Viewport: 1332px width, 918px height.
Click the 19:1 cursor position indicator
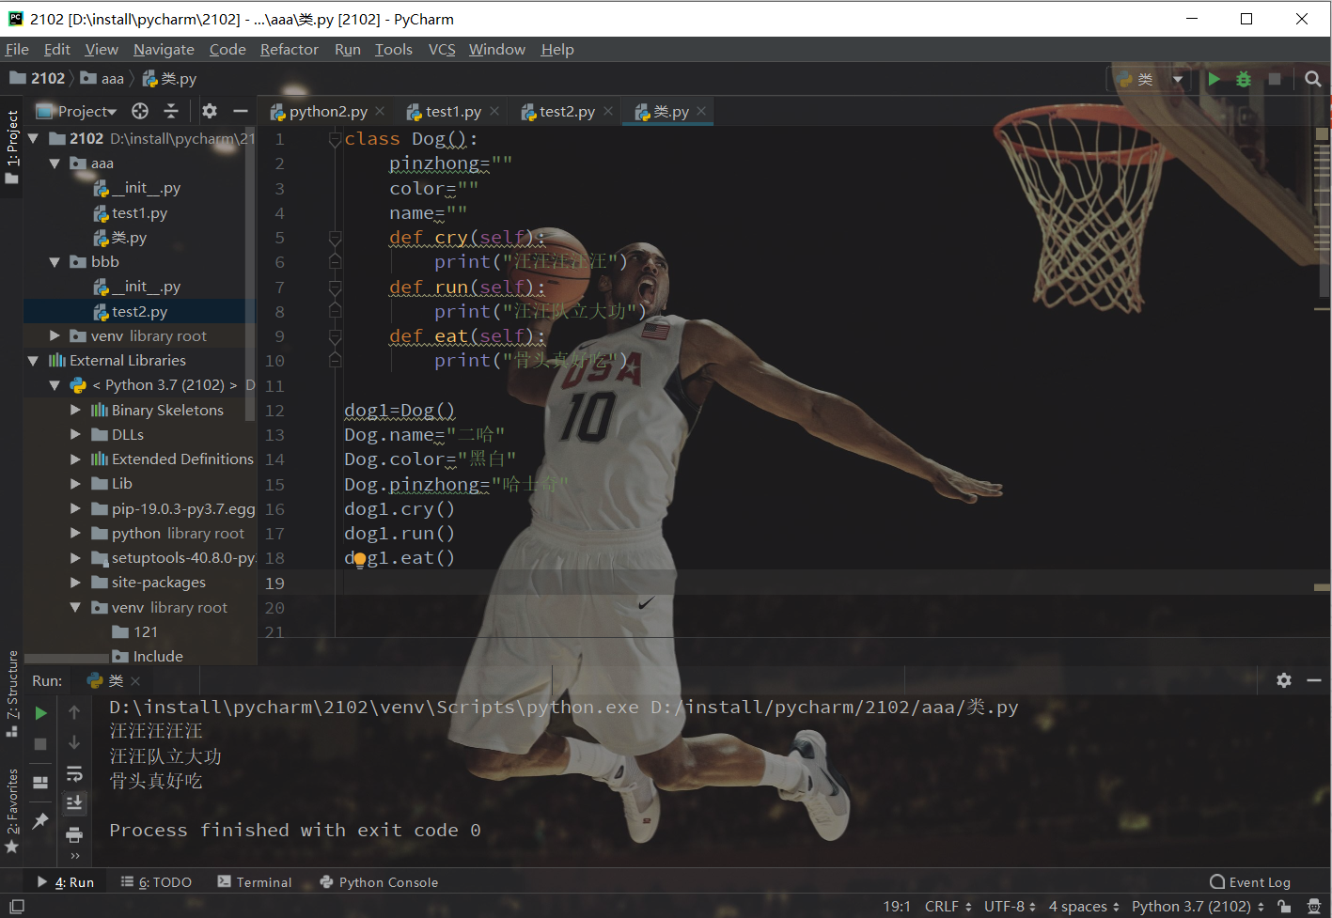[x=897, y=907]
